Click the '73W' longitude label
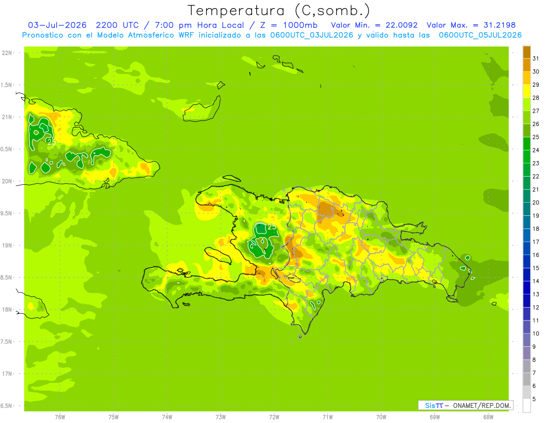The image size is (548, 423). point(221,417)
